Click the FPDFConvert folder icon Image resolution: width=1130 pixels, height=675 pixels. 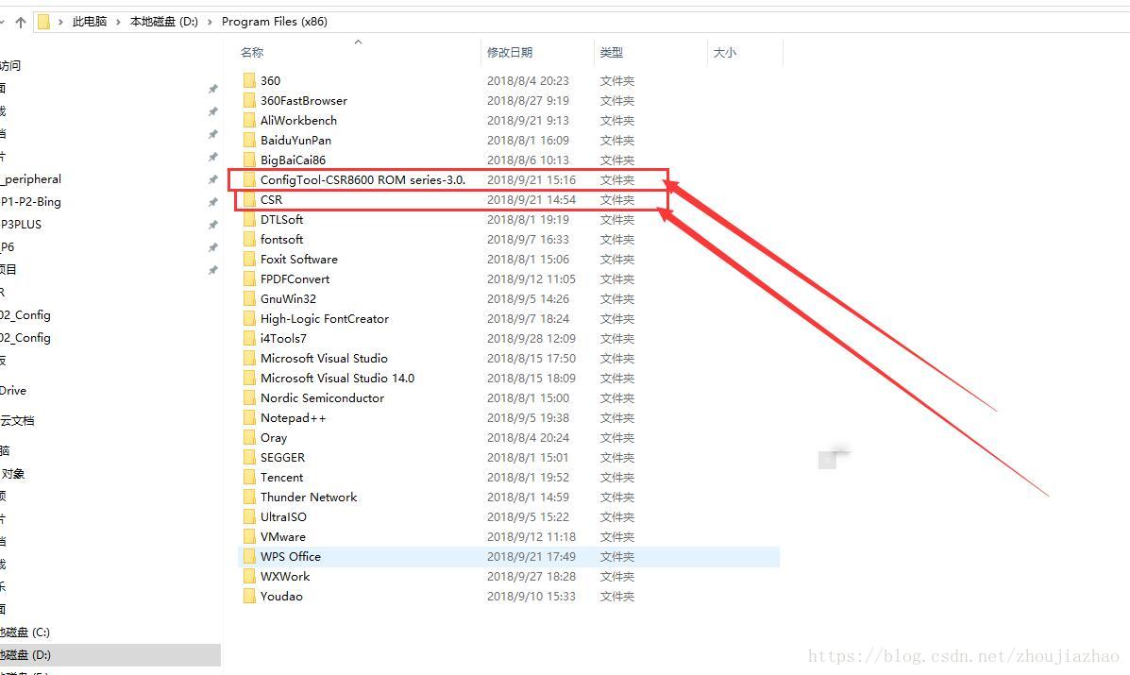pyautogui.click(x=249, y=278)
